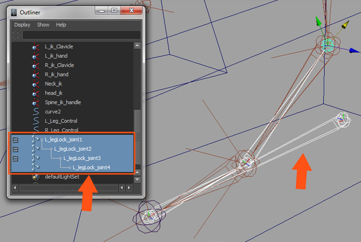Click the horizontal scrollbar thumb in Outliner
Screen dimensions: 361x242
coord(69,188)
